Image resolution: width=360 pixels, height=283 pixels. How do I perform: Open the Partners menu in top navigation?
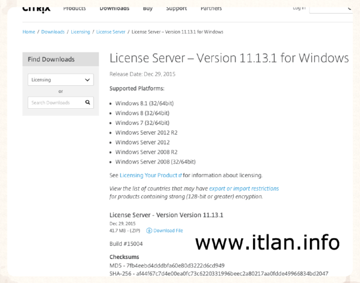211,9
